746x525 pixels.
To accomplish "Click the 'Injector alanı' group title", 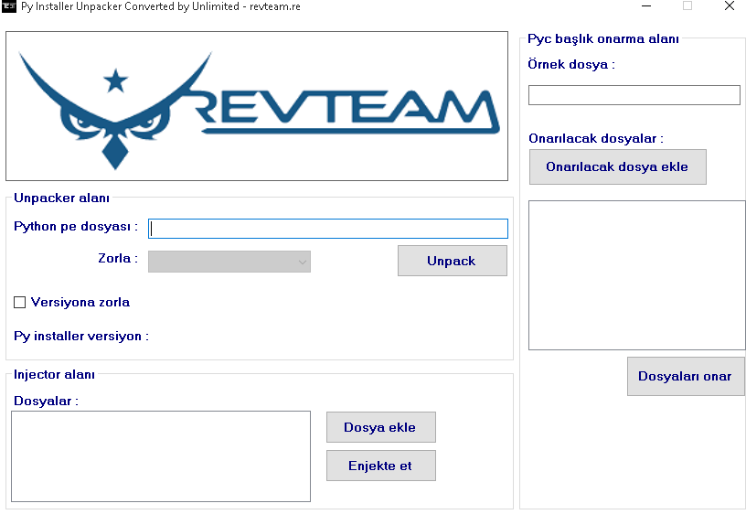I will tap(54, 375).
